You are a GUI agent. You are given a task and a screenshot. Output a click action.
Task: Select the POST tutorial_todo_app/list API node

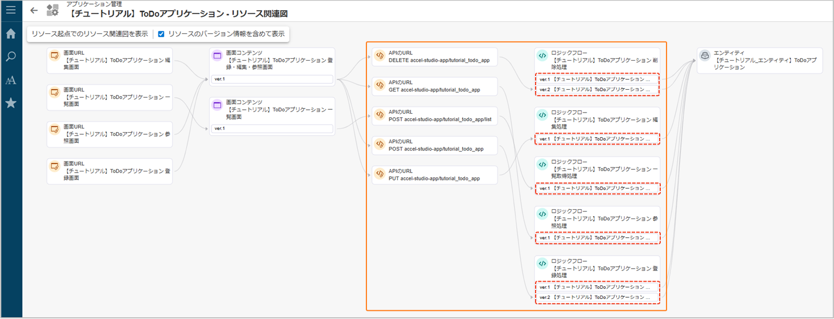(434, 115)
